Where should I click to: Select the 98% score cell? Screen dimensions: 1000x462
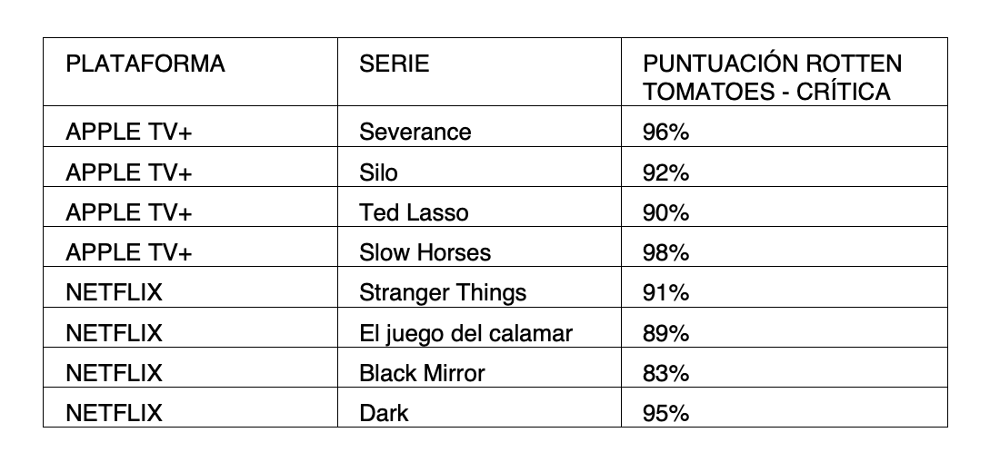coord(785,247)
